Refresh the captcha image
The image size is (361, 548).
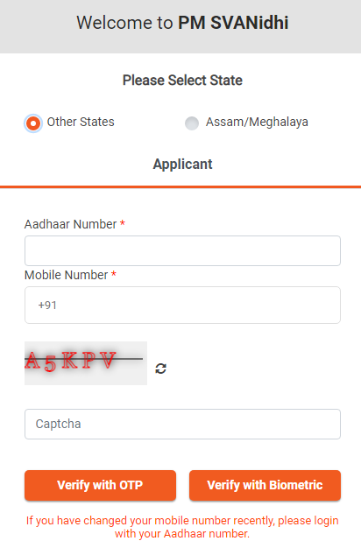point(161,369)
